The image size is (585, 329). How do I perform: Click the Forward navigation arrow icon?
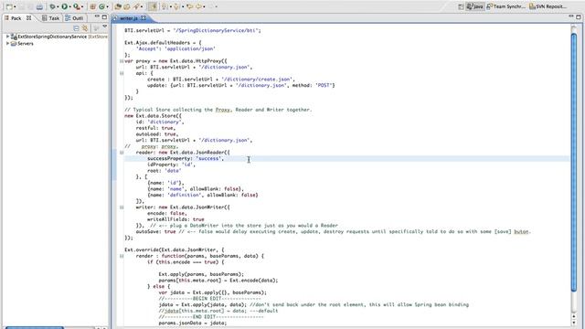tap(211, 6)
